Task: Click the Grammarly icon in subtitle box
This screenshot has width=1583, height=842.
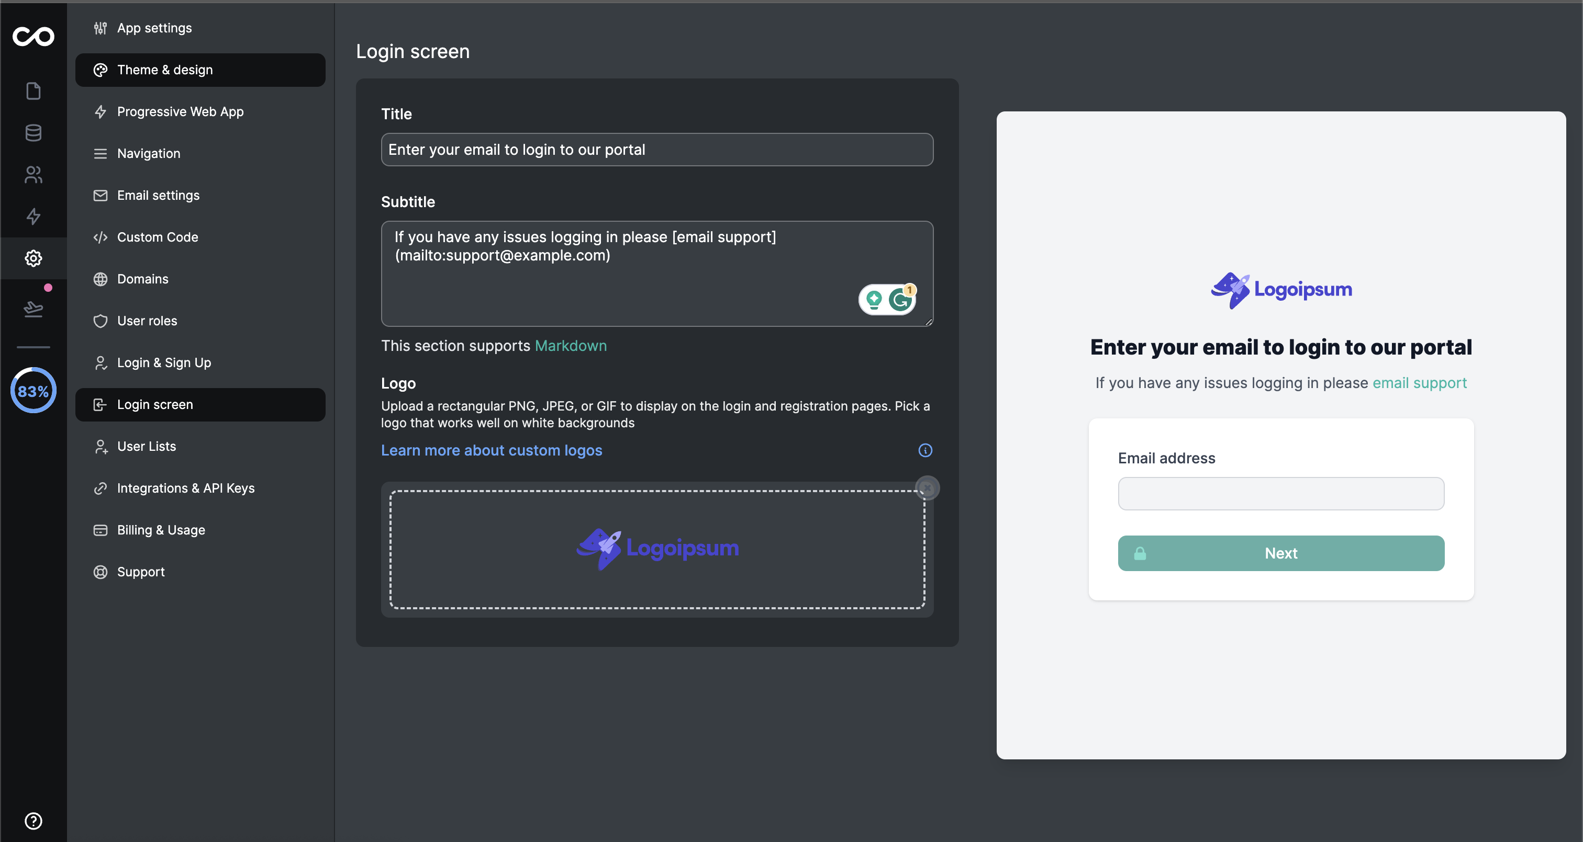Action: [900, 300]
